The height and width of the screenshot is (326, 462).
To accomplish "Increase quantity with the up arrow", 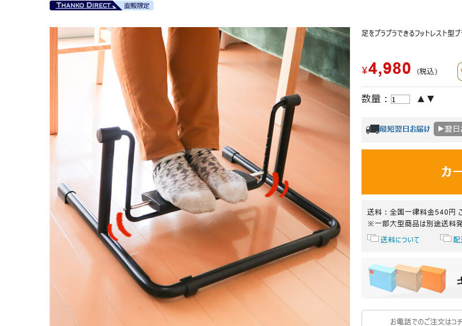I will click(x=421, y=99).
